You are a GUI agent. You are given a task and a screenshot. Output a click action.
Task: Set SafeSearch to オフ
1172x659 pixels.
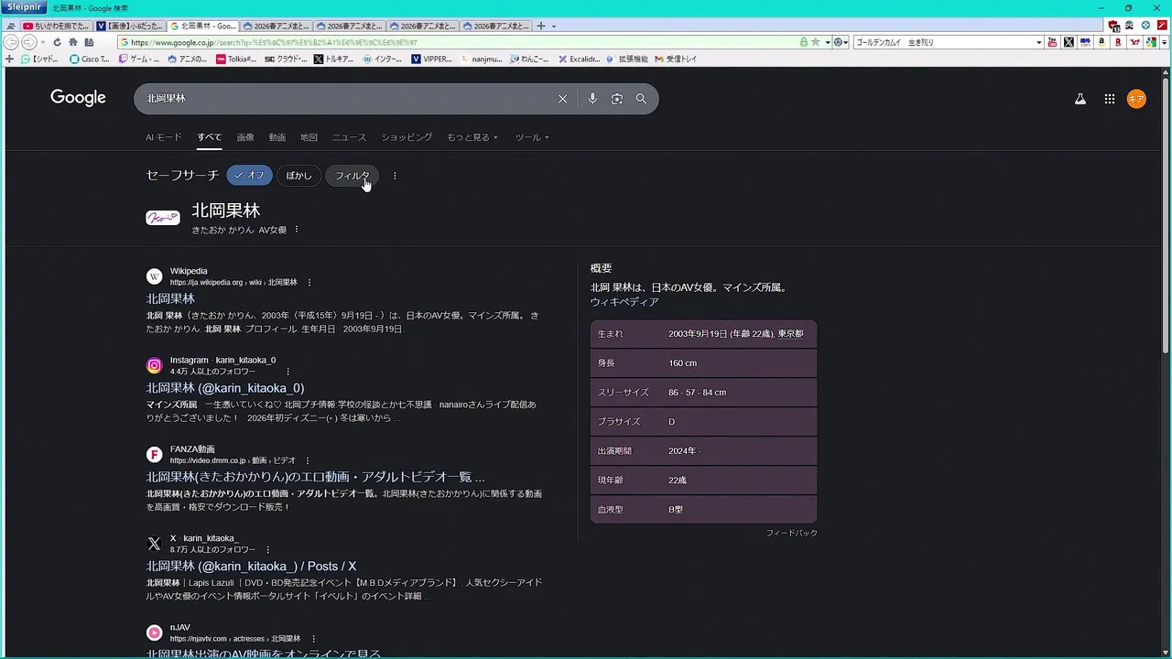(249, 176)
